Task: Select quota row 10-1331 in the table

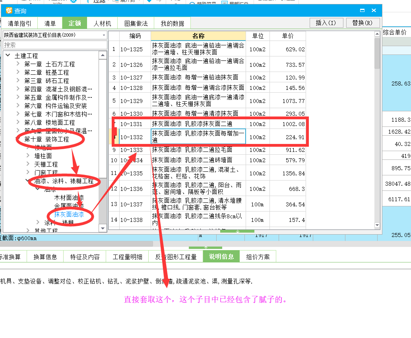Action: tap(179, 122)
